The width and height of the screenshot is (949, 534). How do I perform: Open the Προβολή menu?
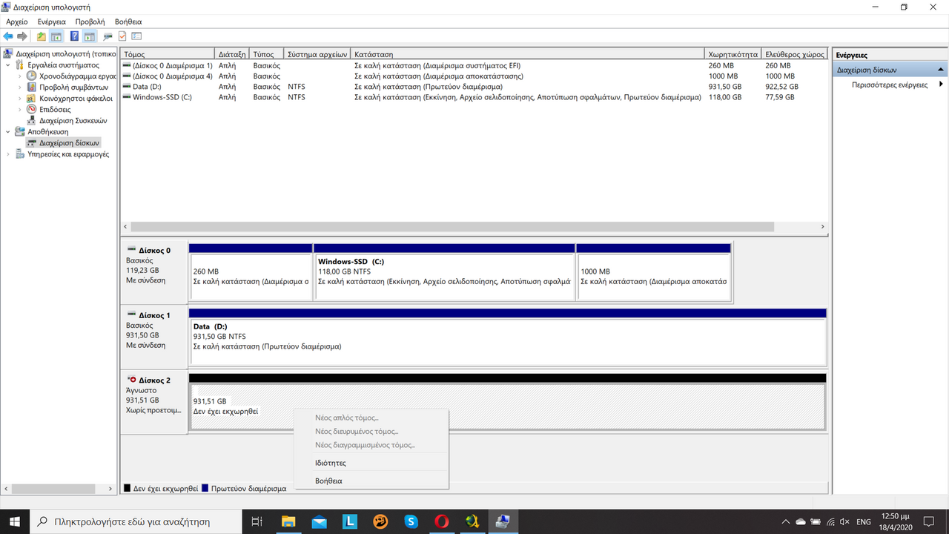click(90, 22)
